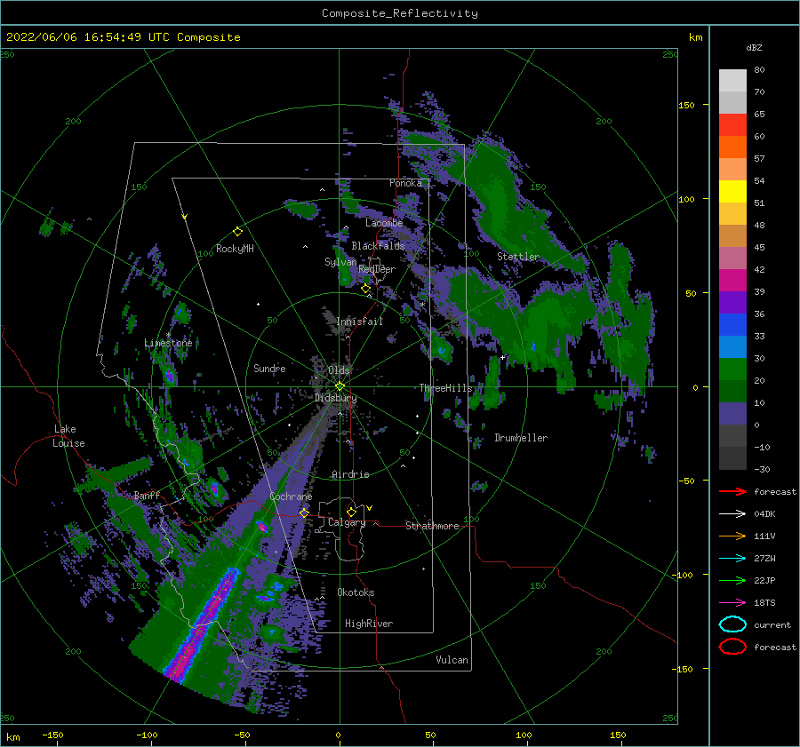Select the bright green swatch between 30 and 20
Image resolution: width=800 pixels, height=747 pixels.
point(732,369)
